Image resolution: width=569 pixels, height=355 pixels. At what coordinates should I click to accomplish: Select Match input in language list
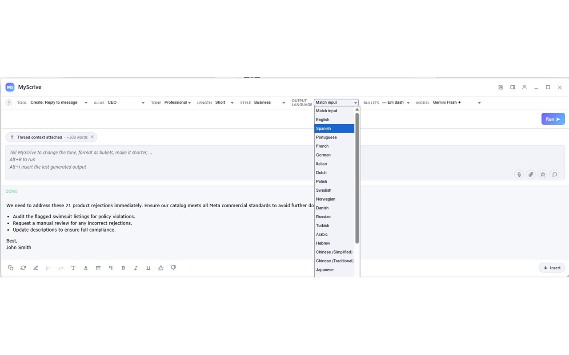point(334,111)
